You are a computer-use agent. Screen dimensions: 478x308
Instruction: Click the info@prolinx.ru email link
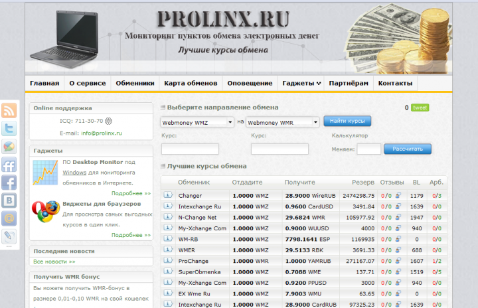[x=102, y=133]
